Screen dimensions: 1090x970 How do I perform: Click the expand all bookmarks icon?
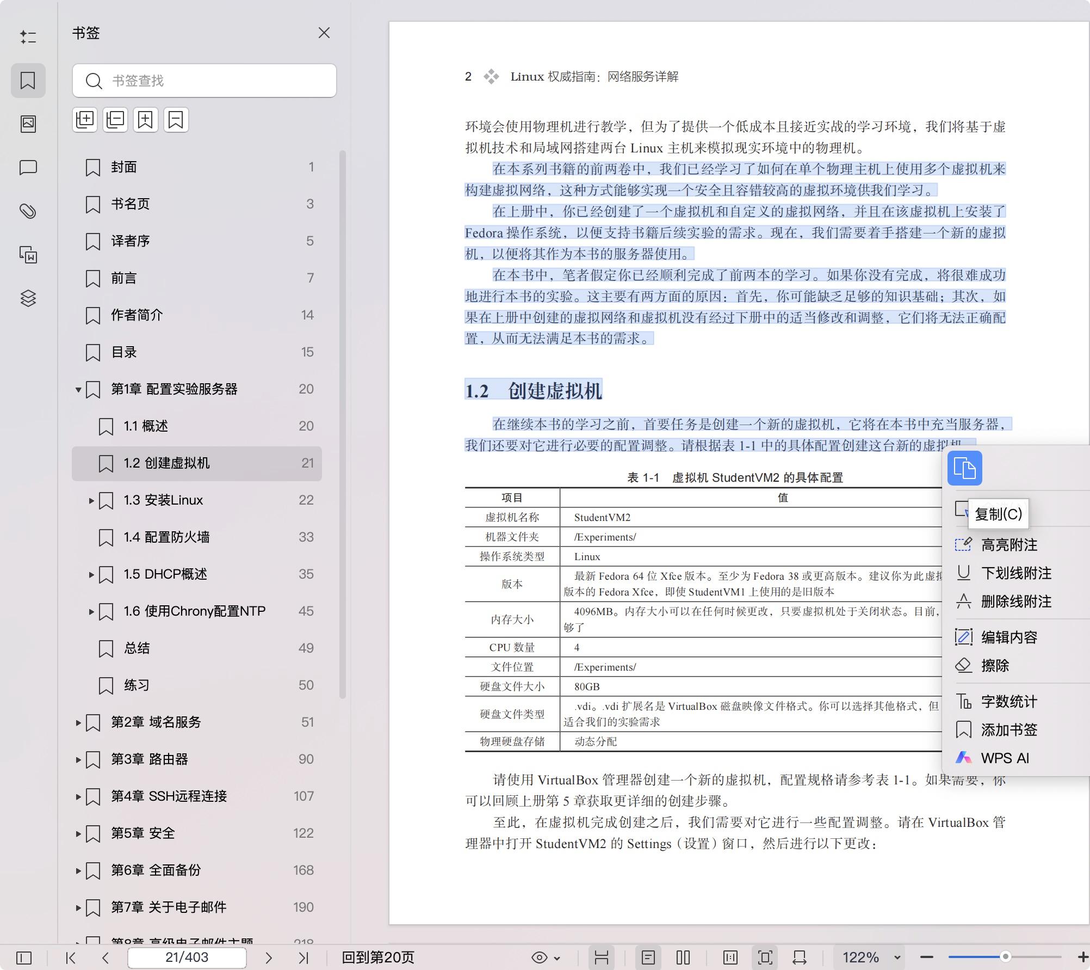[84, 119]
